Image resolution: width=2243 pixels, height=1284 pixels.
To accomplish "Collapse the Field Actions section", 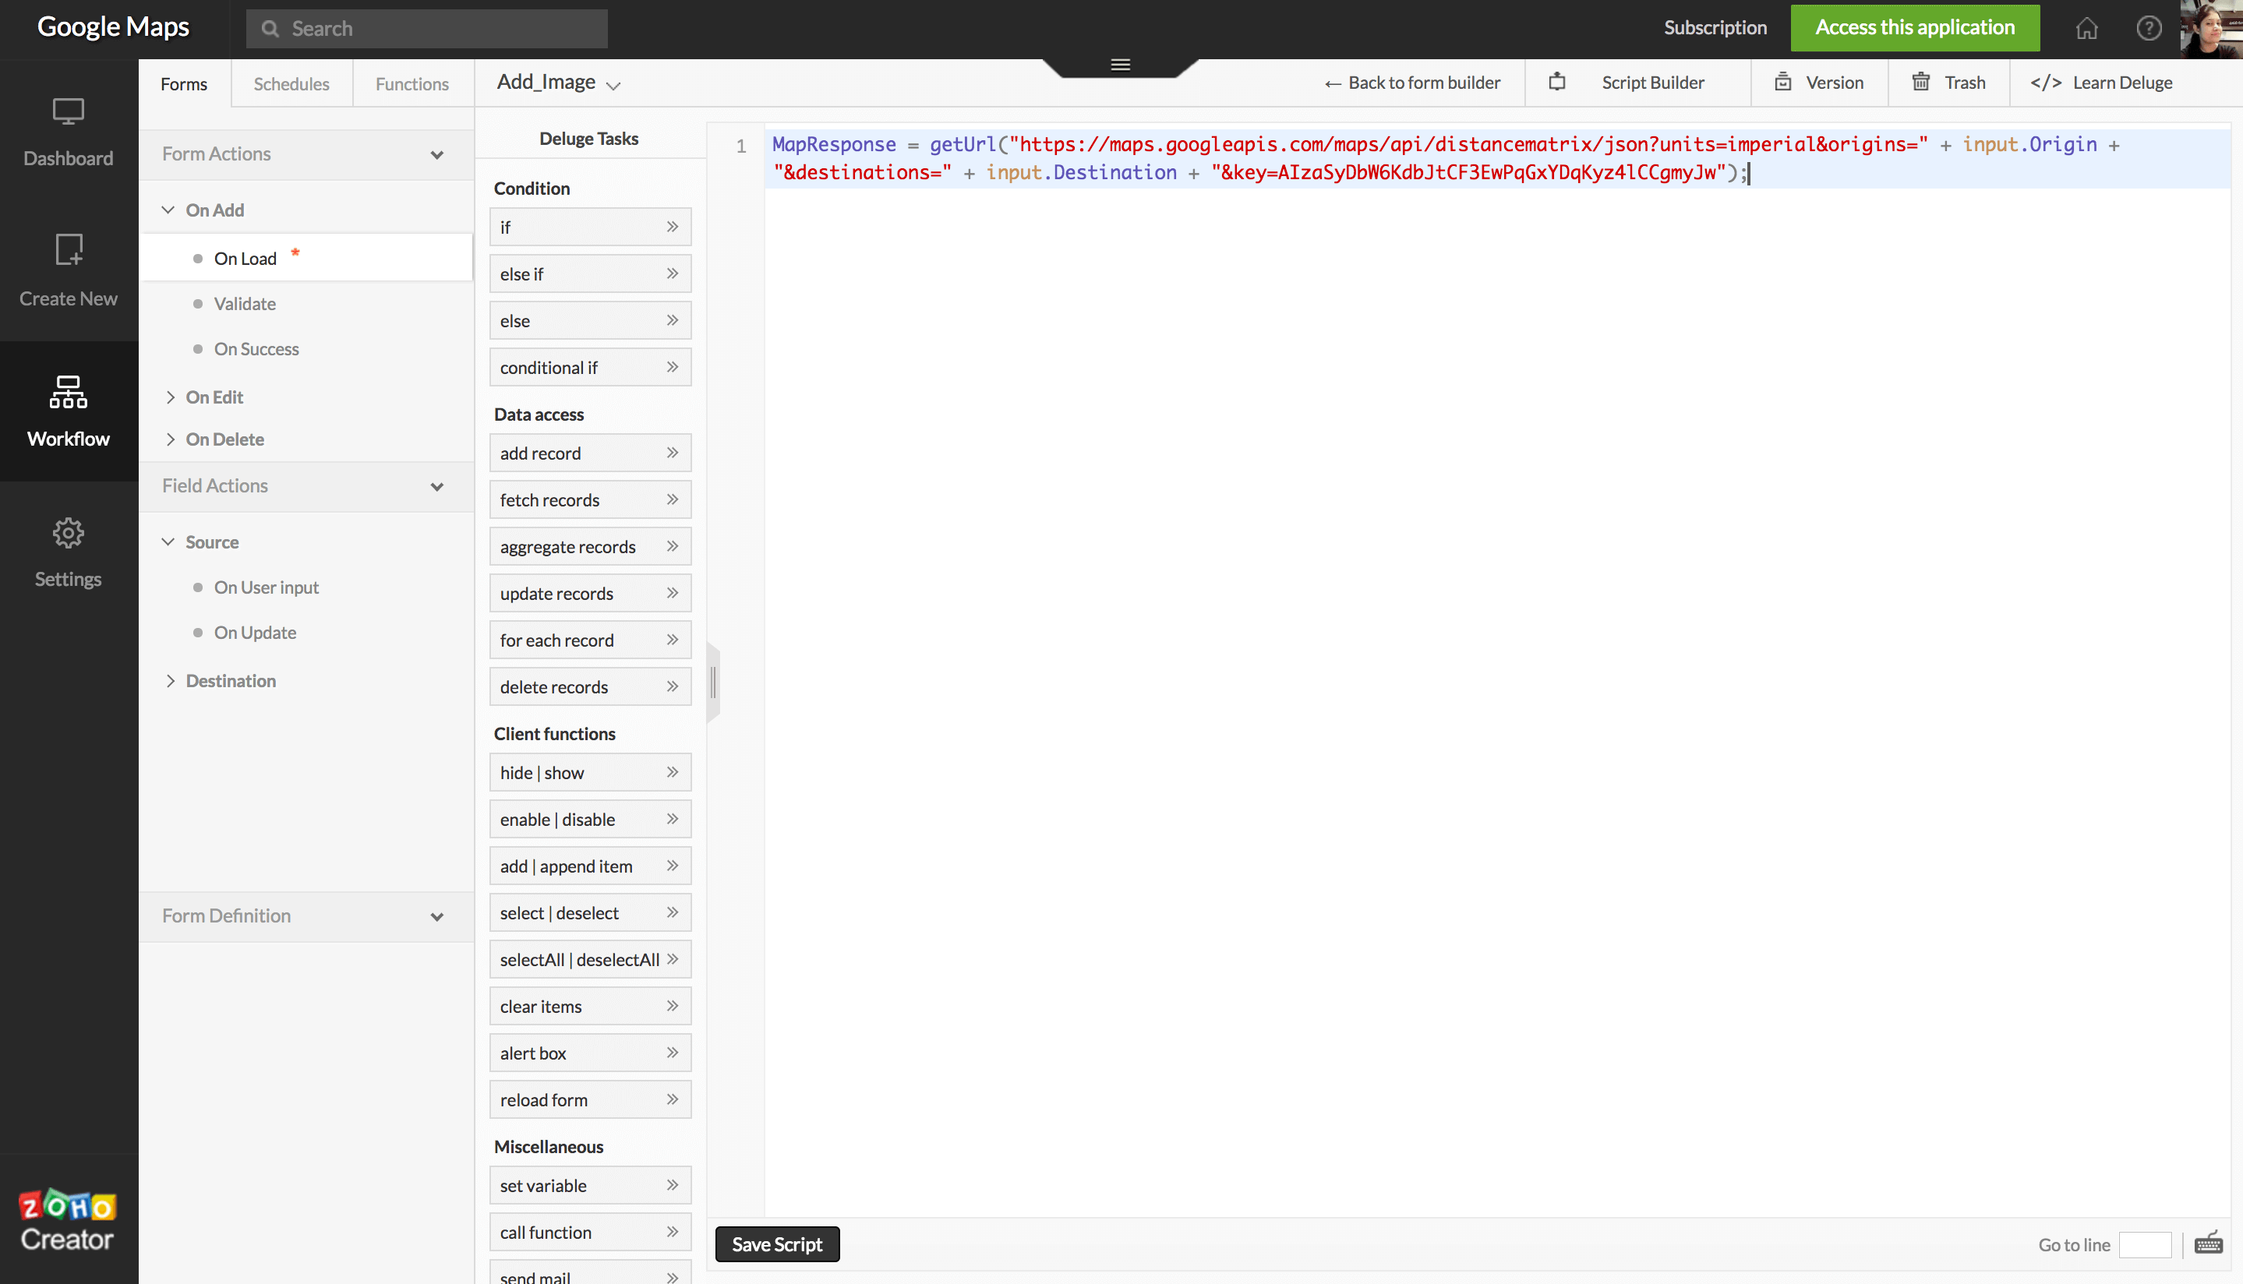I will pos(436,486).
